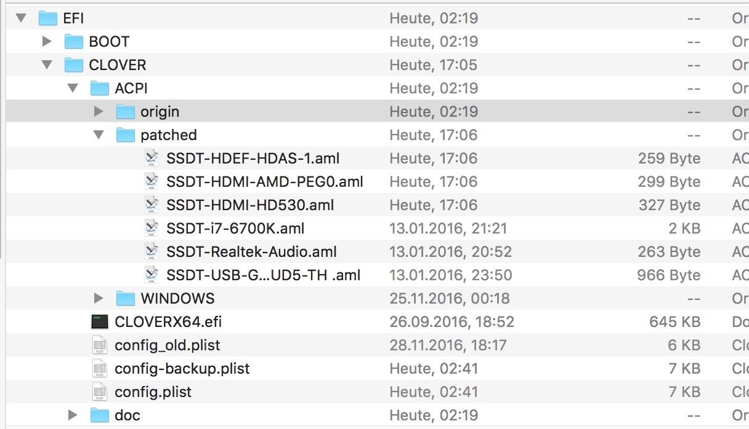The width and height of the screenshot is (749, 429).
Task: Click the SSDT-i7-6700K.aml file icon
Action: [152, 229]
